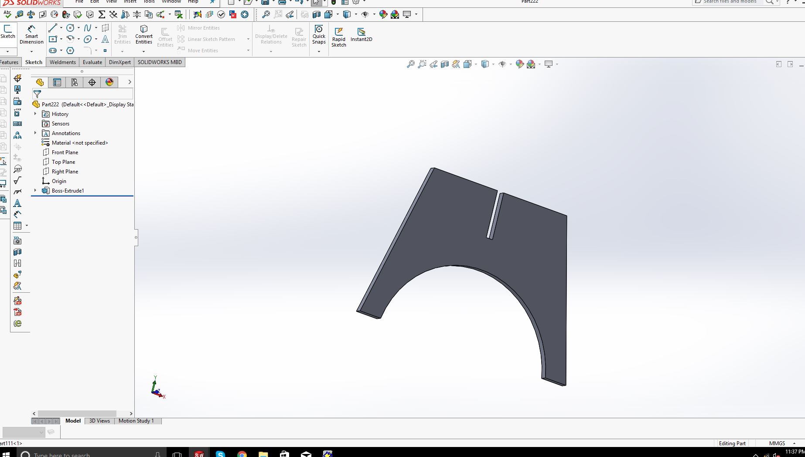The image size is (805, 457).
Task: Click Section View in heads-up toolbar
Action: (x=445, y=64)
